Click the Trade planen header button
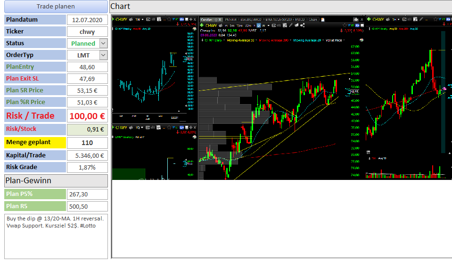This screenshot has width=452, height=260. [x=56, y=6]
